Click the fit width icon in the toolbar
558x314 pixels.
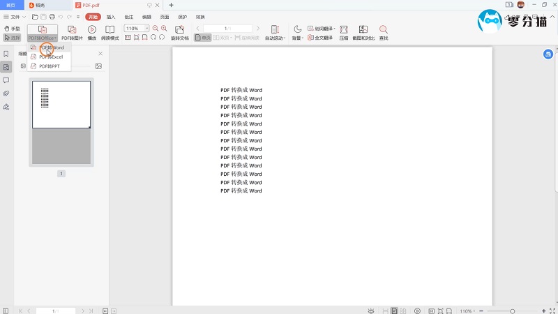pyautogui.click(x=145, y=38)
